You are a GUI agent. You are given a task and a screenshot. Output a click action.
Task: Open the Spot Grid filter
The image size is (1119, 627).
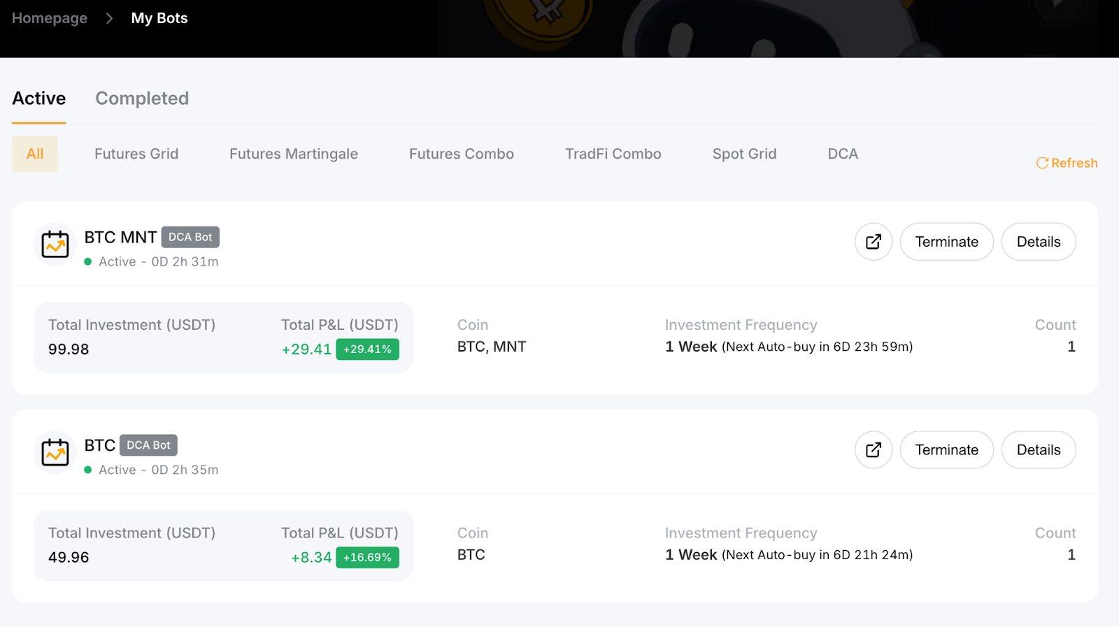pos(744,154)
